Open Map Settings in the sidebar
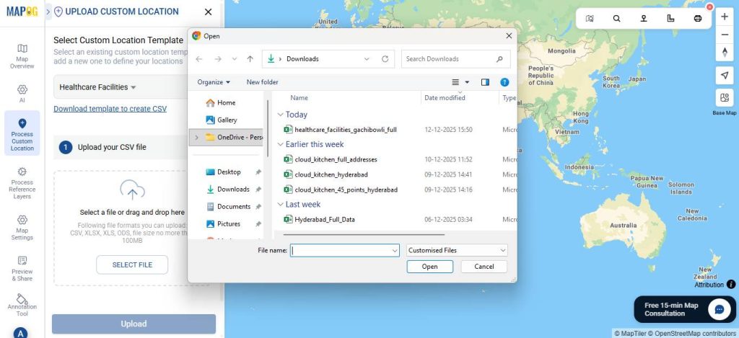 tap(22, 228)
